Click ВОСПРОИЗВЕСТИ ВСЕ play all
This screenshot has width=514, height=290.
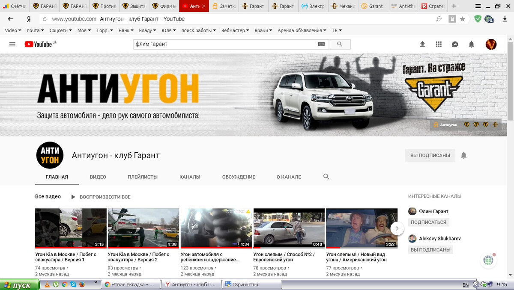point(101,197)
